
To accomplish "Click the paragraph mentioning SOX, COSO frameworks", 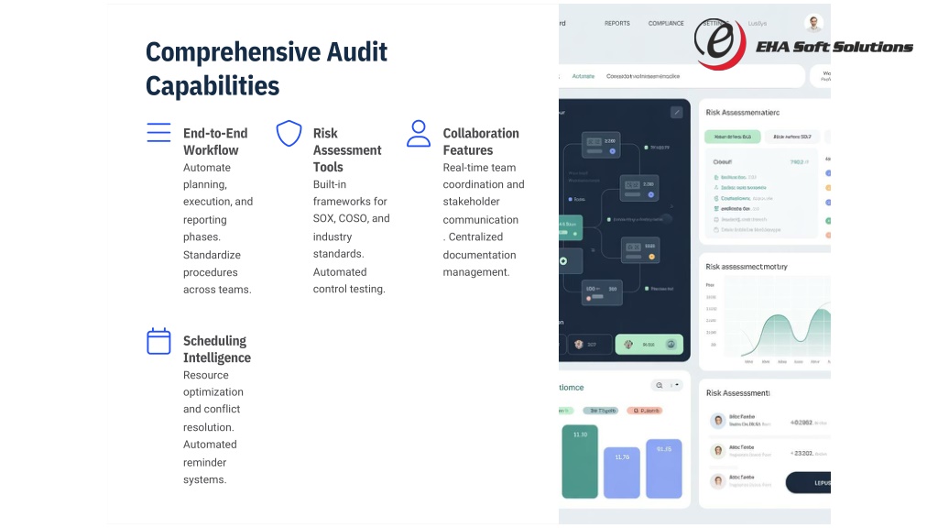I will pyautogui.click(x=351, y=236).
